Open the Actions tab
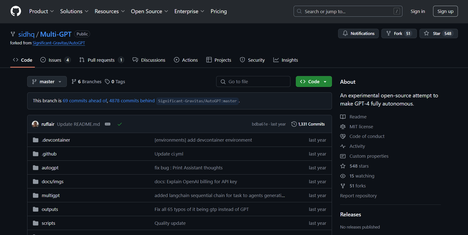The height and width of the screenshot is (235, 468). [186, 60]
